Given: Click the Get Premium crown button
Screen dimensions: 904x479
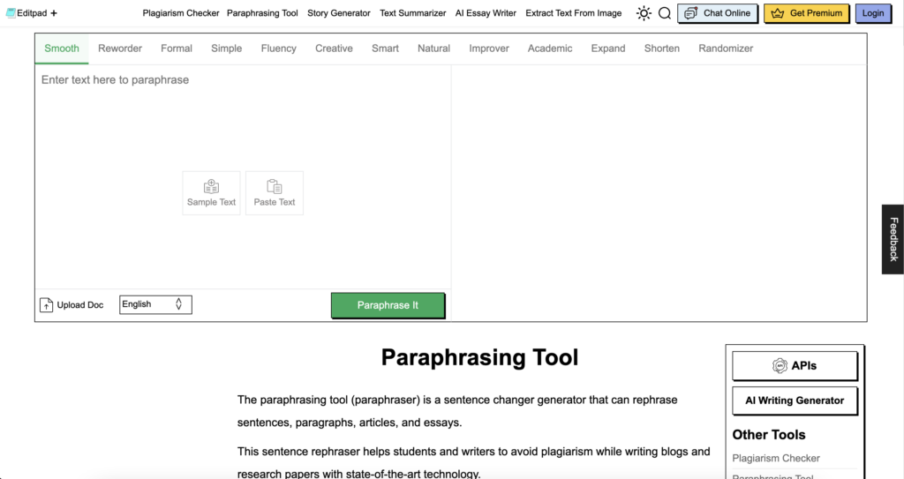Looking at the screenshot, I should [x=807, y=13].
